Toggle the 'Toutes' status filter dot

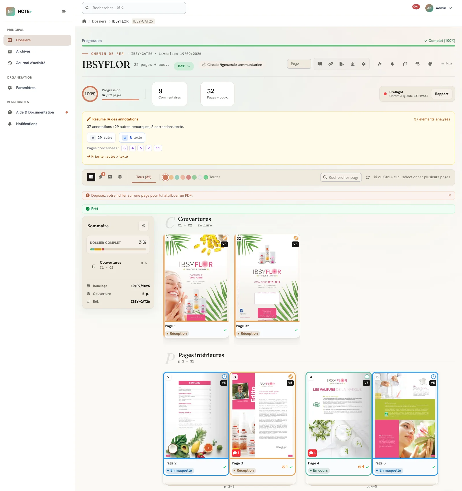206,177
